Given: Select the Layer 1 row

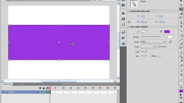Looking at the screenshot, I should point(25,92).
